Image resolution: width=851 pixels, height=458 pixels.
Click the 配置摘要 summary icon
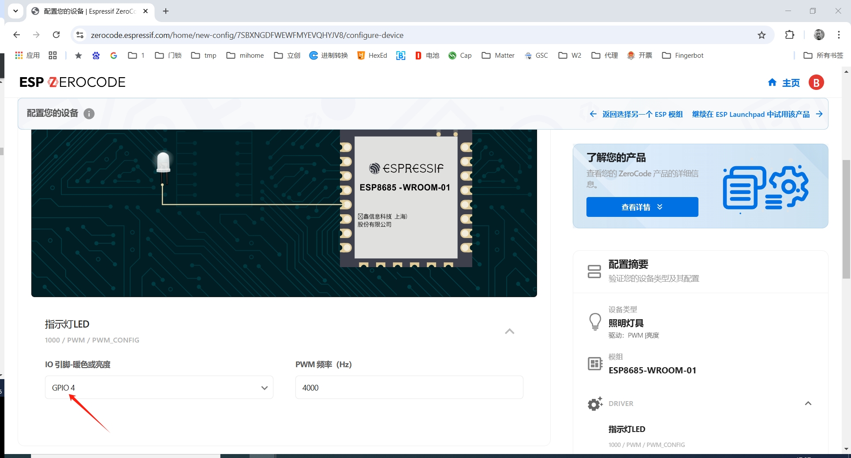pyautogui.click(x=594, y=271)
